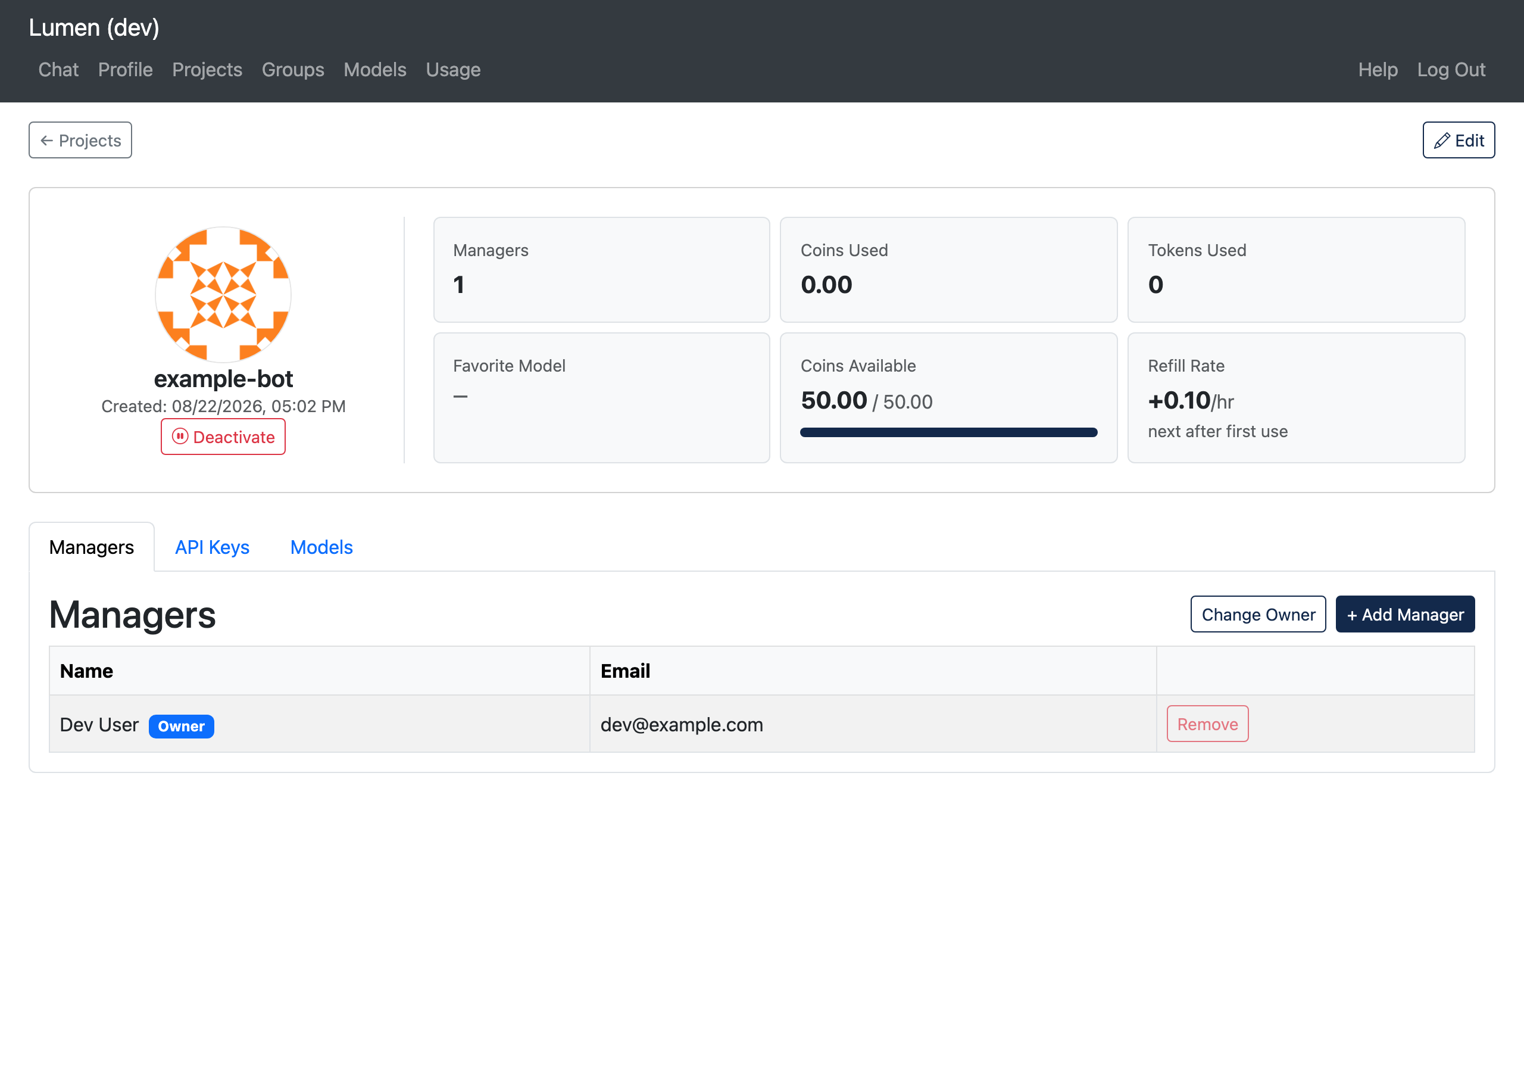Screen dimensions: 1524x1072
Task: Click the Owner badge next to Dev User
Action: [181, 726]
